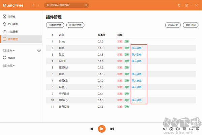The height and width of the screenshot is (135, 202).
Task: Update the 喜马拉雅 plugin
Action: tap(127, 107)
